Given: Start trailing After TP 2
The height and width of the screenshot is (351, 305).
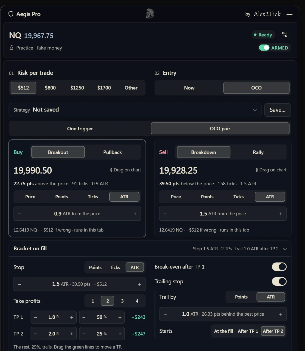Looking at the screenshot, I should 273,331.
